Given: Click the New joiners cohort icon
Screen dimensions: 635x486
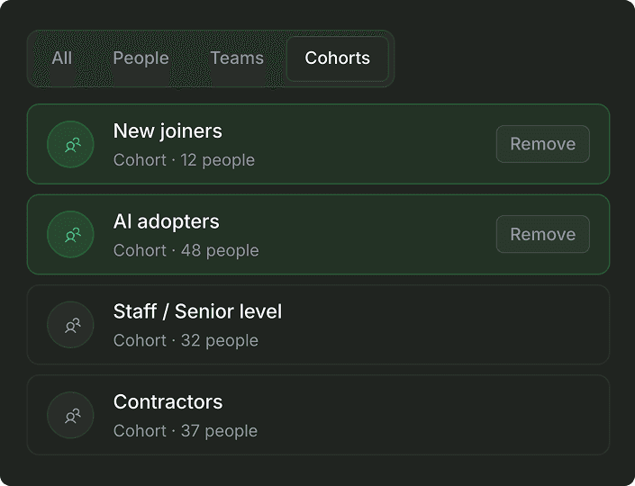Looking at the screenshot, I should [70, 144].
